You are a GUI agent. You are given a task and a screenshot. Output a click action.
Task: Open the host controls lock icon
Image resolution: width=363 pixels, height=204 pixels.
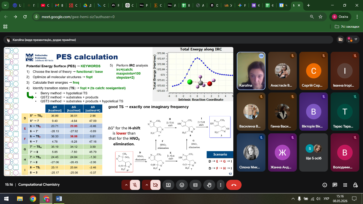(x=356, y=185)
